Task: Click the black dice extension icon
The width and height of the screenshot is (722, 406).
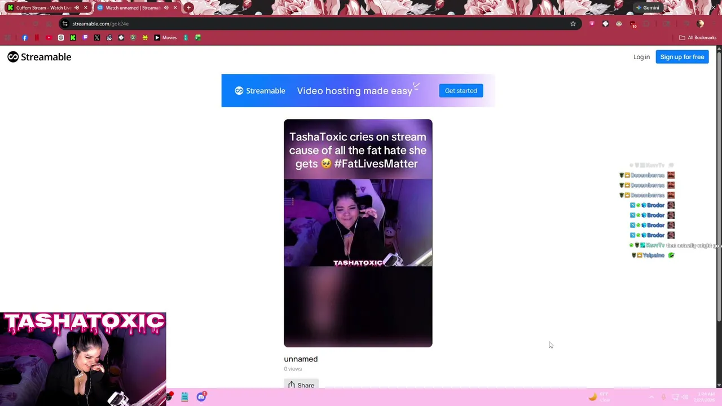Action: click(605, 24)
